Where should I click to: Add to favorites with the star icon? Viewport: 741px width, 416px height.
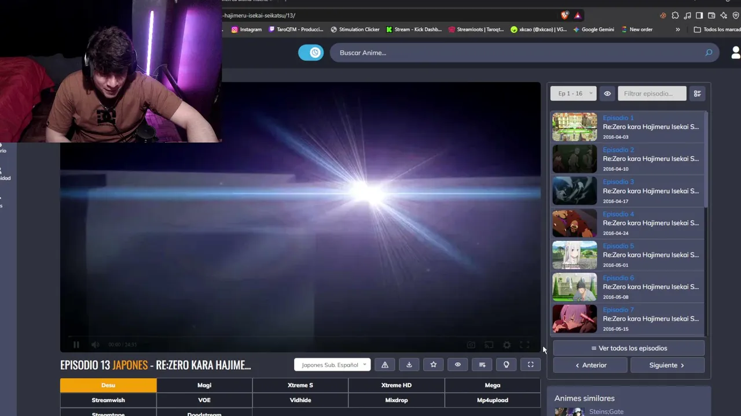(434, 365)
